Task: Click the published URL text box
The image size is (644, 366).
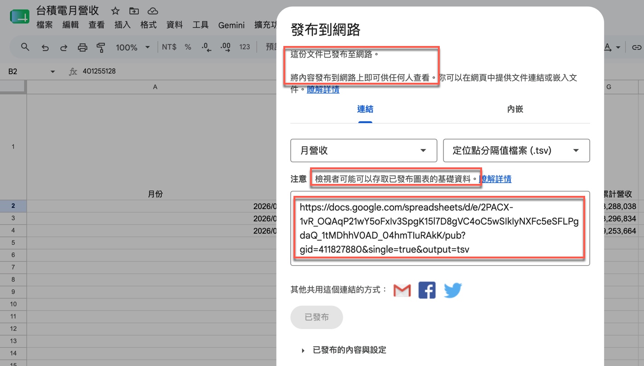Action: (x=440, y=229)
